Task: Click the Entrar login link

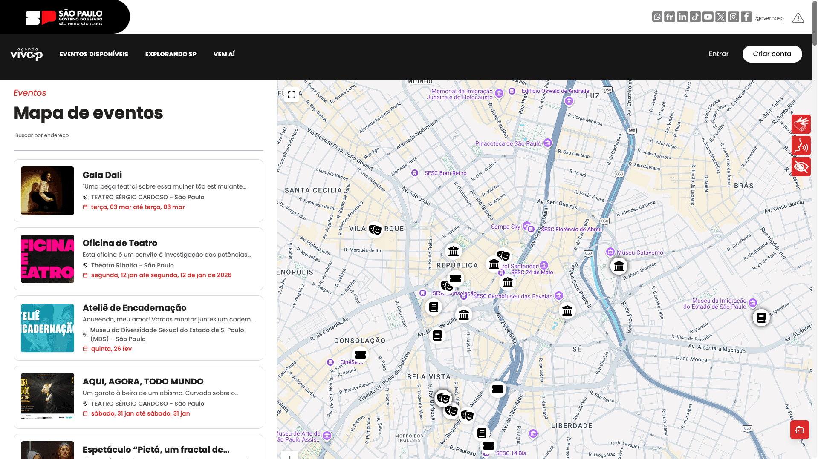Action: pyautogui.click(x=719, y=54)
